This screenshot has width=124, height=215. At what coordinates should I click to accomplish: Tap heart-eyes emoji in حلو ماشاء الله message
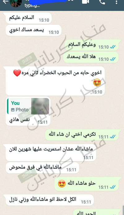[62, 184]
